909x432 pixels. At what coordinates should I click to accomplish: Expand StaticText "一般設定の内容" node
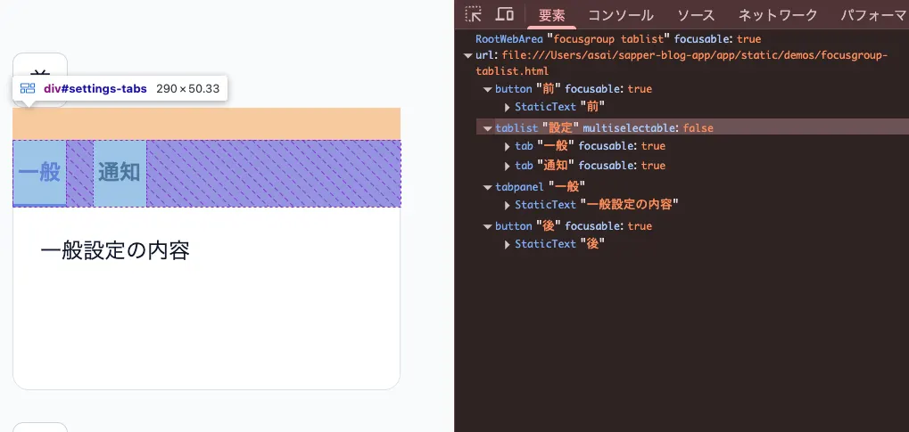tap(508, 205)
